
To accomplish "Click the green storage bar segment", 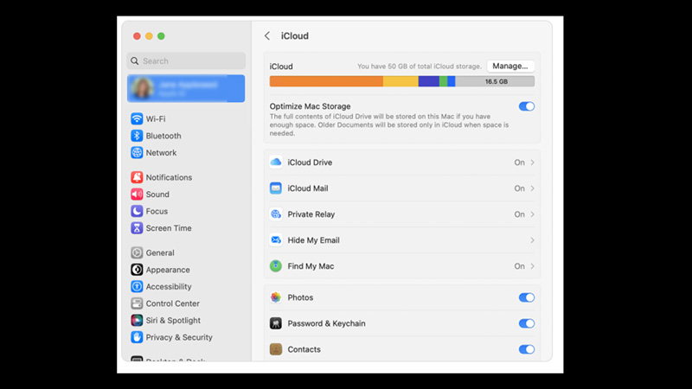I will (x=443, y=81).
